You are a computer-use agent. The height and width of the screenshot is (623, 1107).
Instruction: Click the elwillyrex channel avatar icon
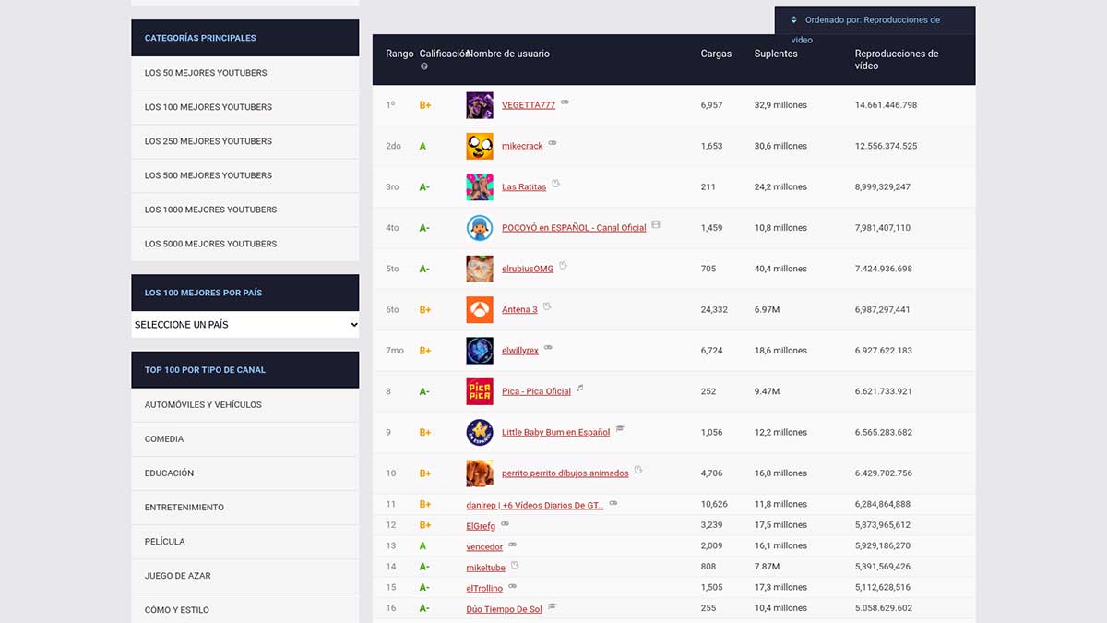(479, 351)
